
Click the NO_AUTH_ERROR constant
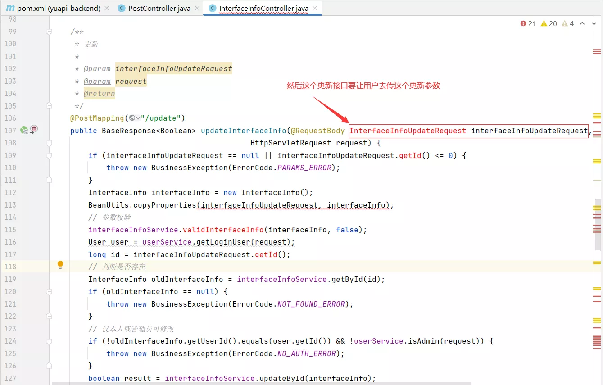[306, 353]
